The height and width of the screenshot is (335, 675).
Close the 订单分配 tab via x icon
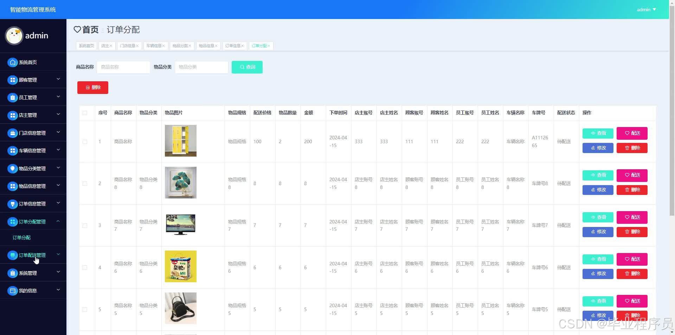[x=269, y=46]
